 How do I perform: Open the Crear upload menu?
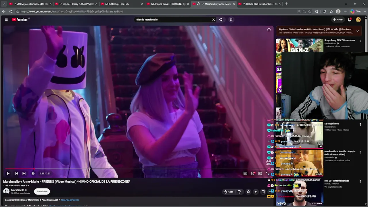point(338,20)
